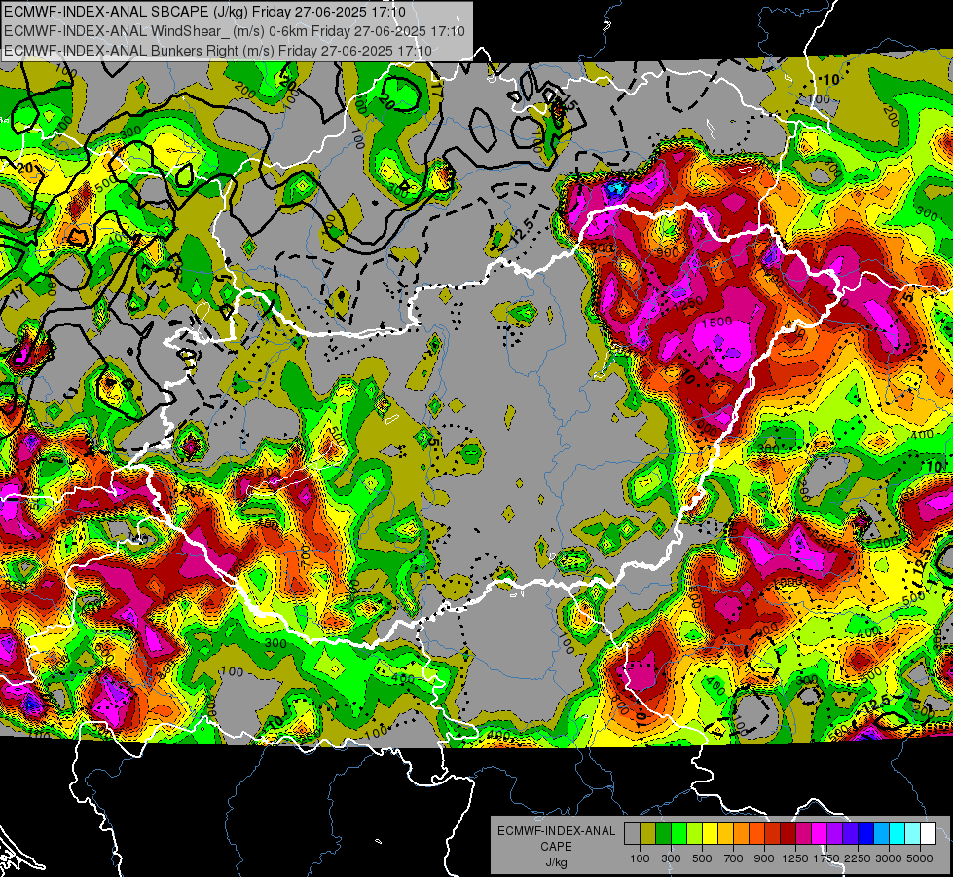Pick the gray legend swatch below 100
Screen dimensions: 953x877
tap(632, 833)
